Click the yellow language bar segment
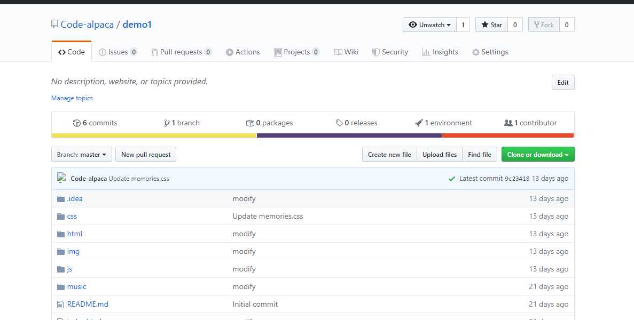The height and width of the screenshot is (320, 634). [x=154, y=135]
